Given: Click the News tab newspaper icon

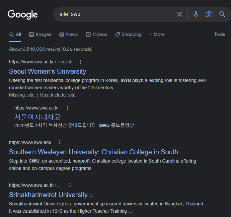Looking at the screenshot, I should pyautogui.click(x=62, y=35).
